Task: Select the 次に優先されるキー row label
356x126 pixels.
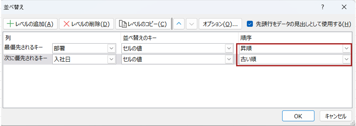Action: click(26, 59)
